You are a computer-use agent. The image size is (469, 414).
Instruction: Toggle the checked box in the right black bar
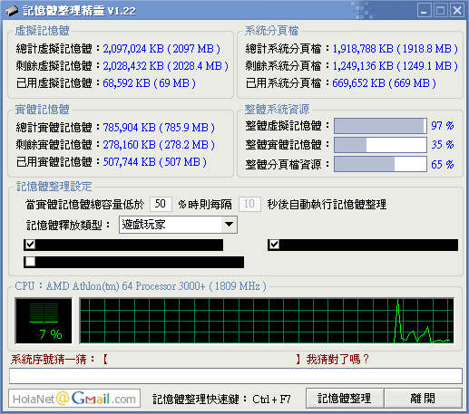[274, 244]
